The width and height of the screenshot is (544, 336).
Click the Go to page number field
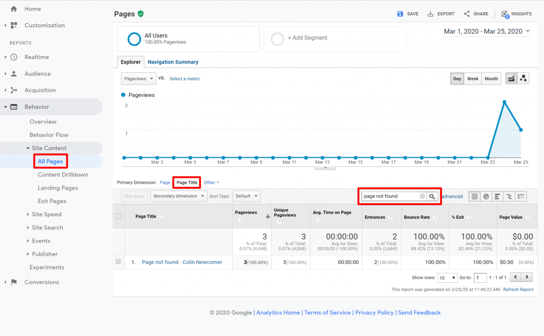(480, 278)
